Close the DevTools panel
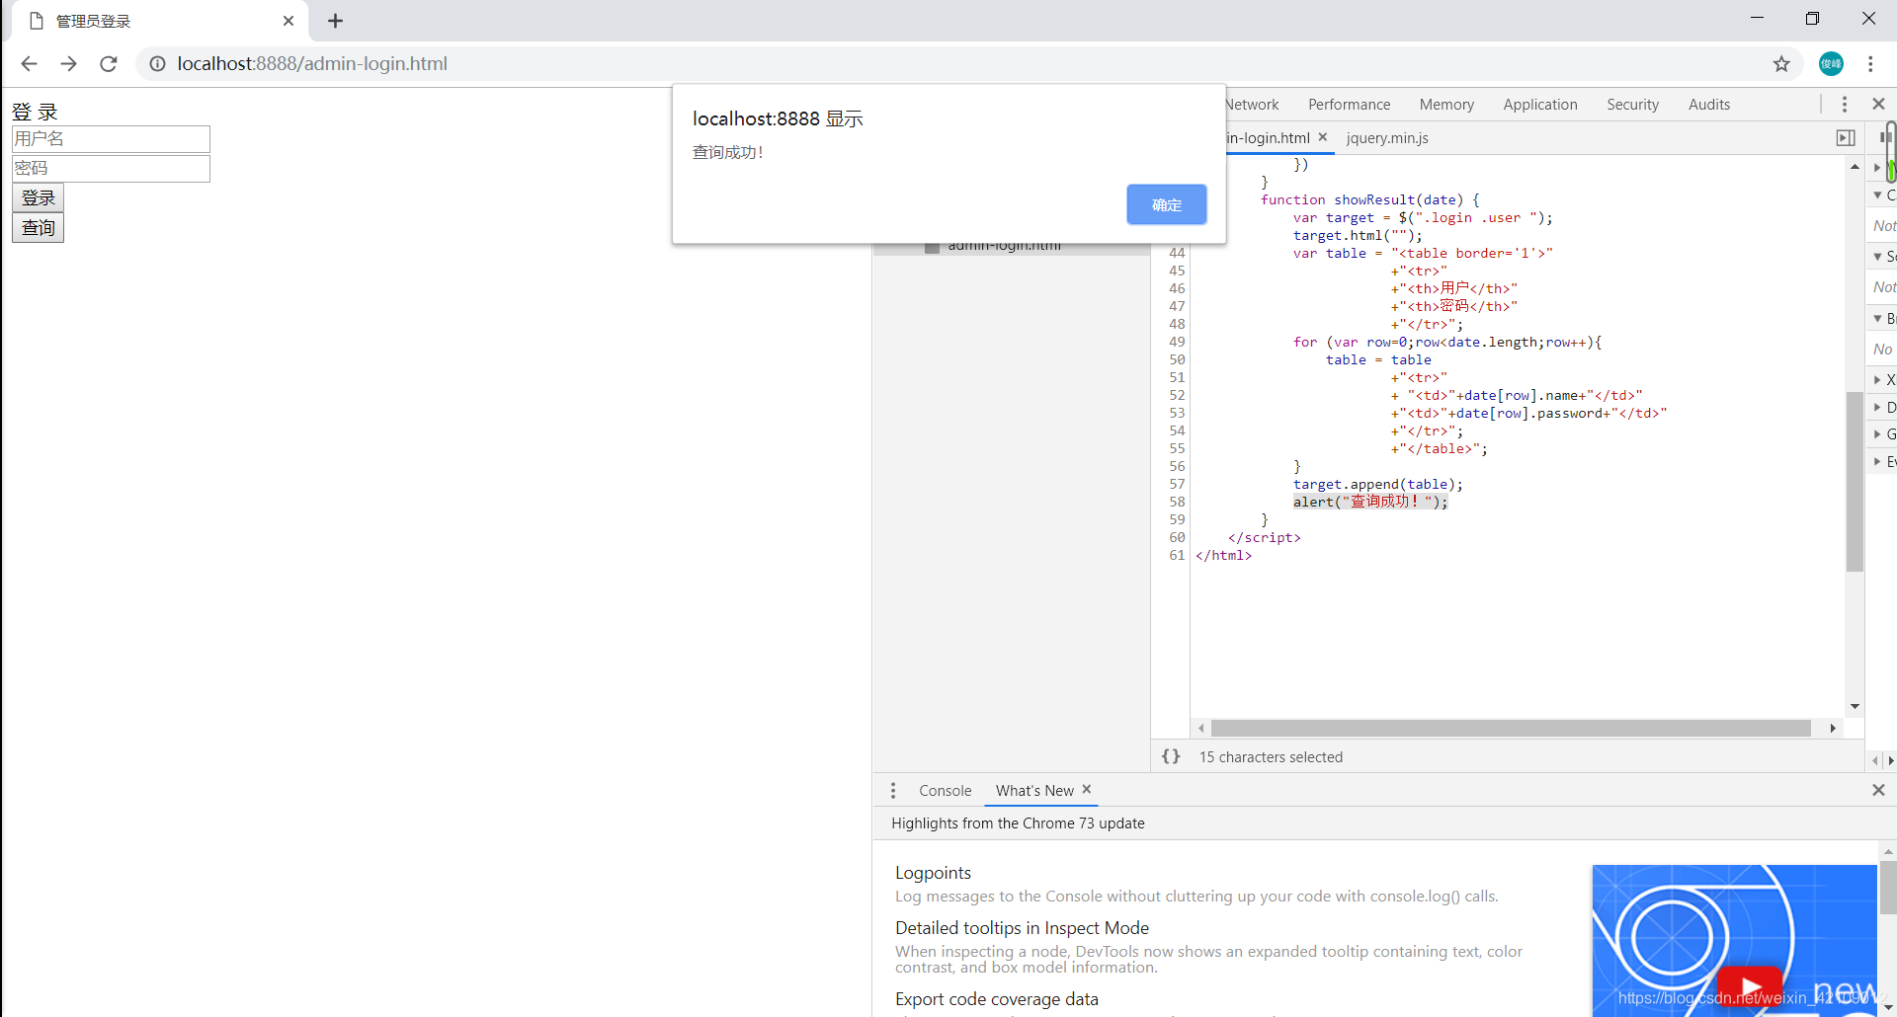The height and width of the screenshot is (1017, 1897). [x=1878, y=104]
